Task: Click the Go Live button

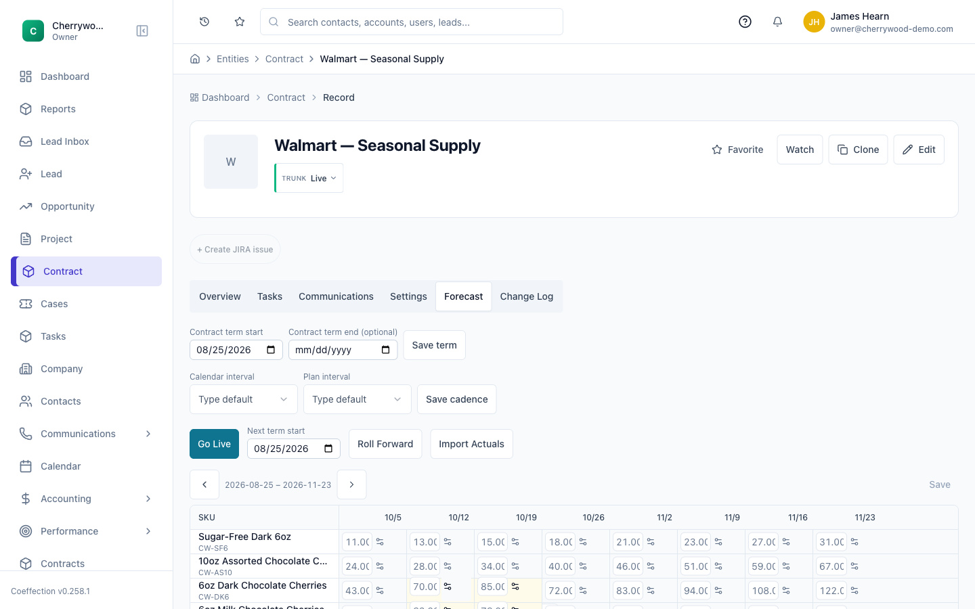Action: click(x=214, y=444)
